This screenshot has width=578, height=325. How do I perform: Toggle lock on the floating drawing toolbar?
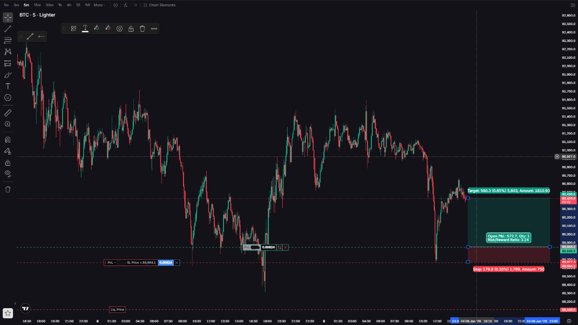click(131, 29)
